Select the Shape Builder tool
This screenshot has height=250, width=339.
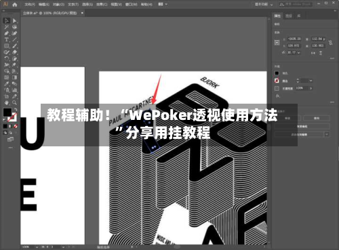(x=6, y=71)
